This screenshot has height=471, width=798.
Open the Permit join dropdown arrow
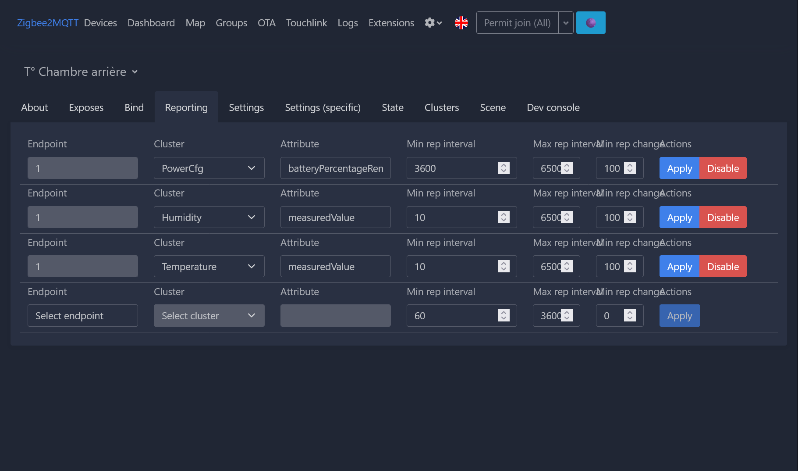coord(566,23)
